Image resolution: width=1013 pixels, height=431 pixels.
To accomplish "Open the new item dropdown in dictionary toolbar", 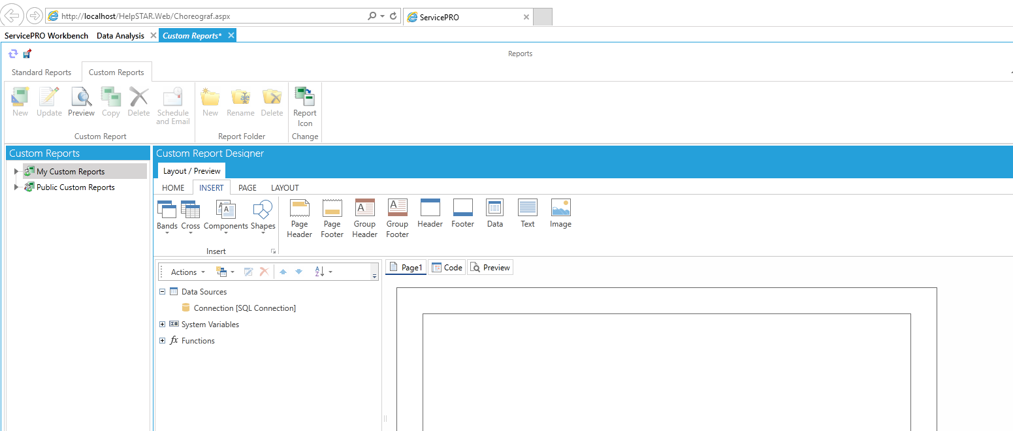I will click(x=225, y=272).
